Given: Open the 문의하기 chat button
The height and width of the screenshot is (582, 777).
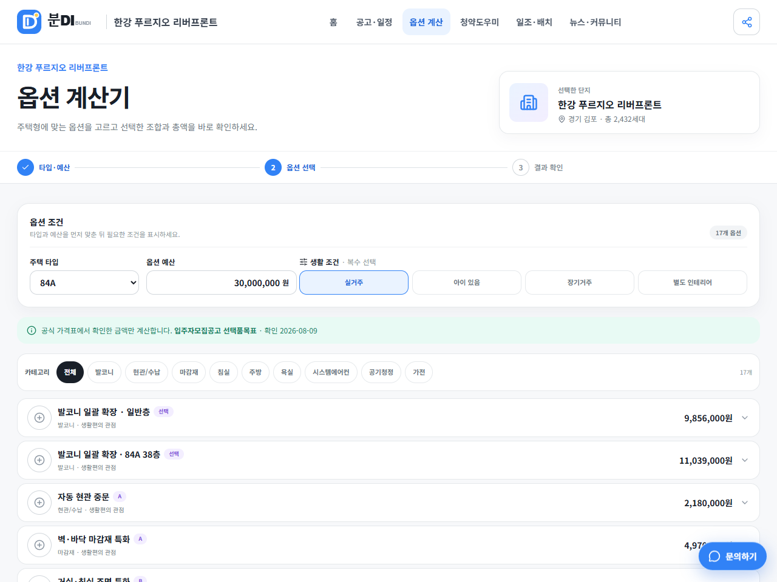Looking at the screenshot, I should pos(733,556).
